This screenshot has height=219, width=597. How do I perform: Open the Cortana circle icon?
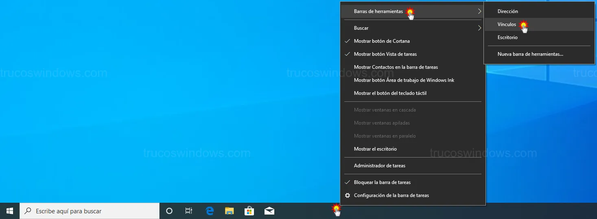point(169,211)
